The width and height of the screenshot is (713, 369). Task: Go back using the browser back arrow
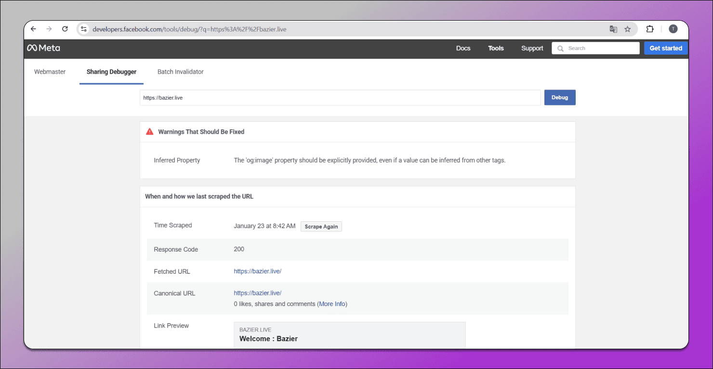click(x=33, y=29)
